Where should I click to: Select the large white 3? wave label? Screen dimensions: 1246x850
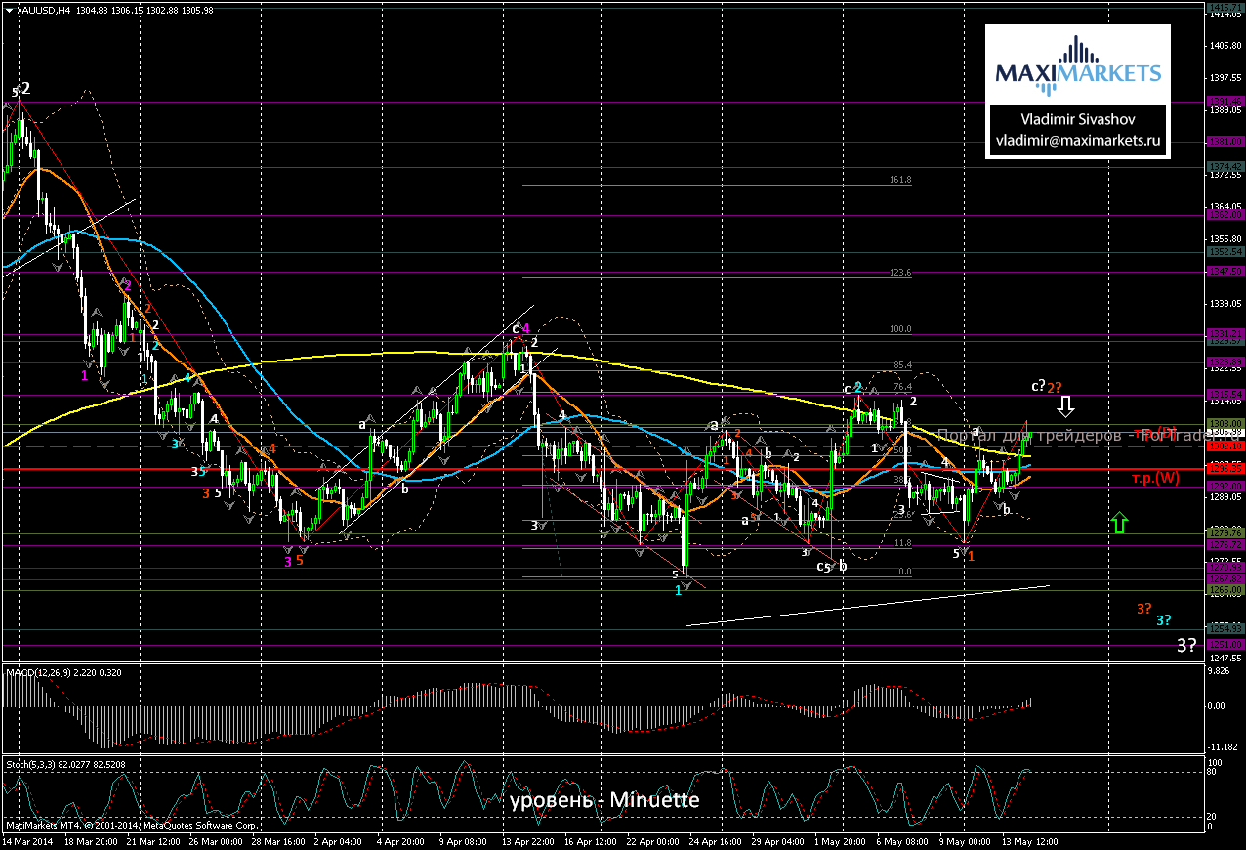1186,645
